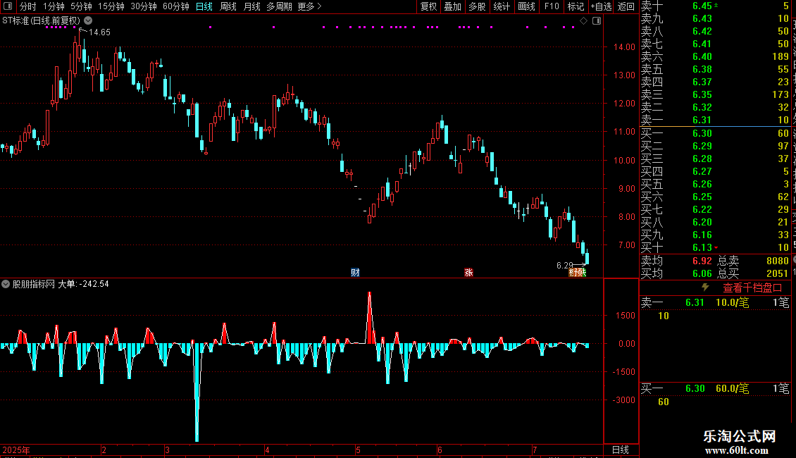Open the dropdown next to ST标准 title
796x458 pixels.
pyautogui.click(x=88, y=21)
